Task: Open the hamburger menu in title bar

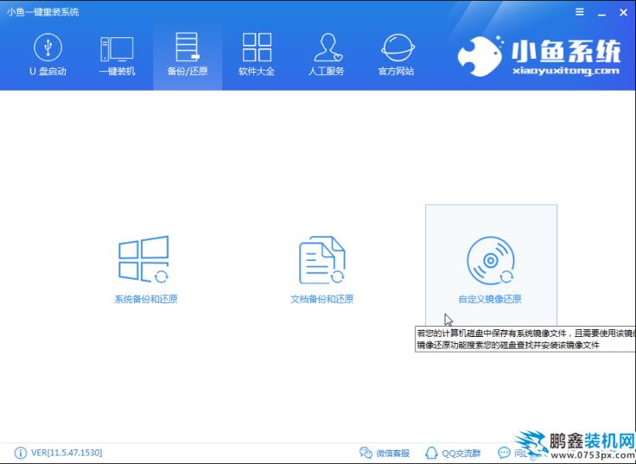Action: click(x=580, y=12)
